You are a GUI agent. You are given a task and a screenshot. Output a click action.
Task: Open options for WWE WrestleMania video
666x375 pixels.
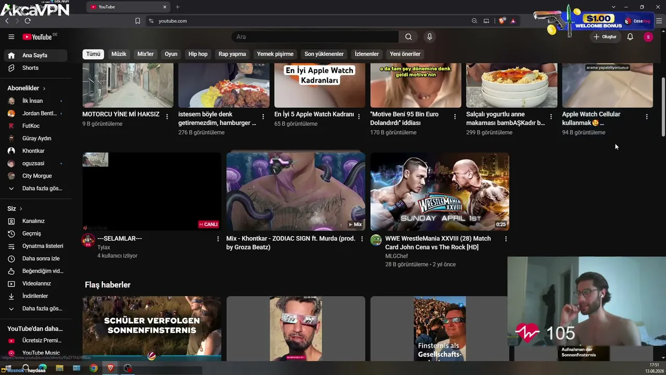coord(506,239)
